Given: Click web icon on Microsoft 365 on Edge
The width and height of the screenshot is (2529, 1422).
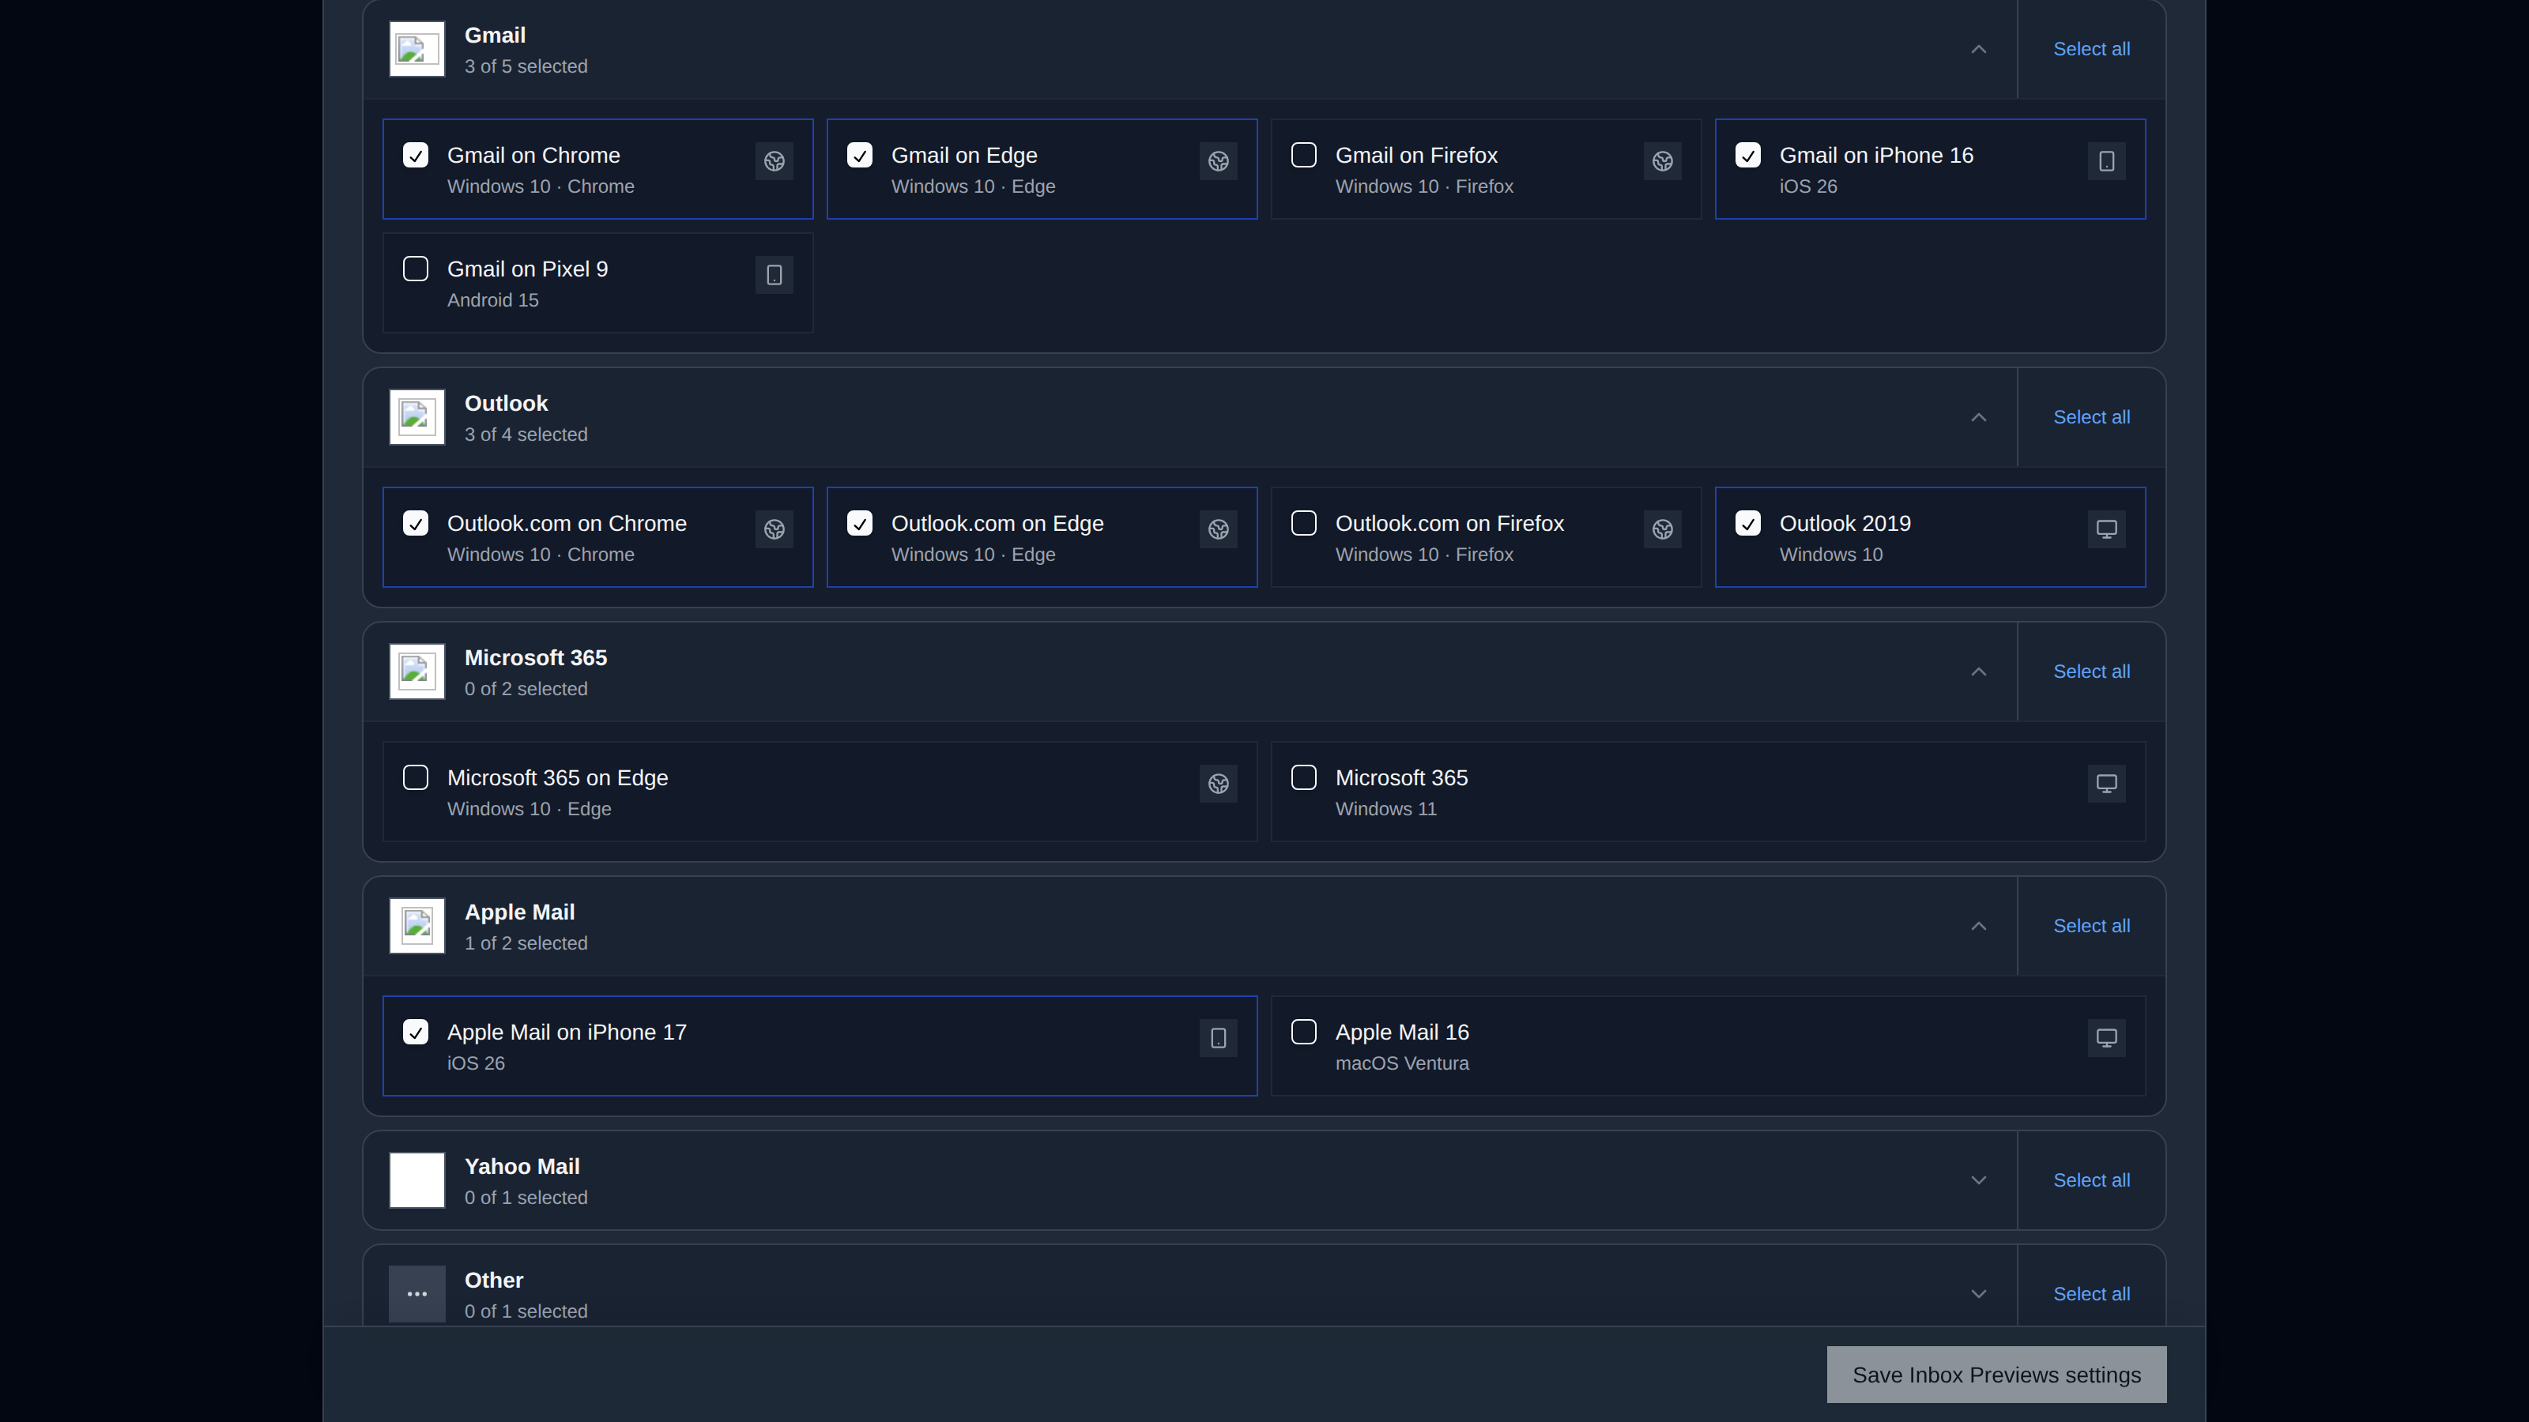Looking at the screenshot, I should [1219, 783].
